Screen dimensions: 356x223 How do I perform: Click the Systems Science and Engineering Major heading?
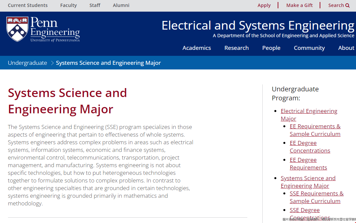[x=67, y=101]
